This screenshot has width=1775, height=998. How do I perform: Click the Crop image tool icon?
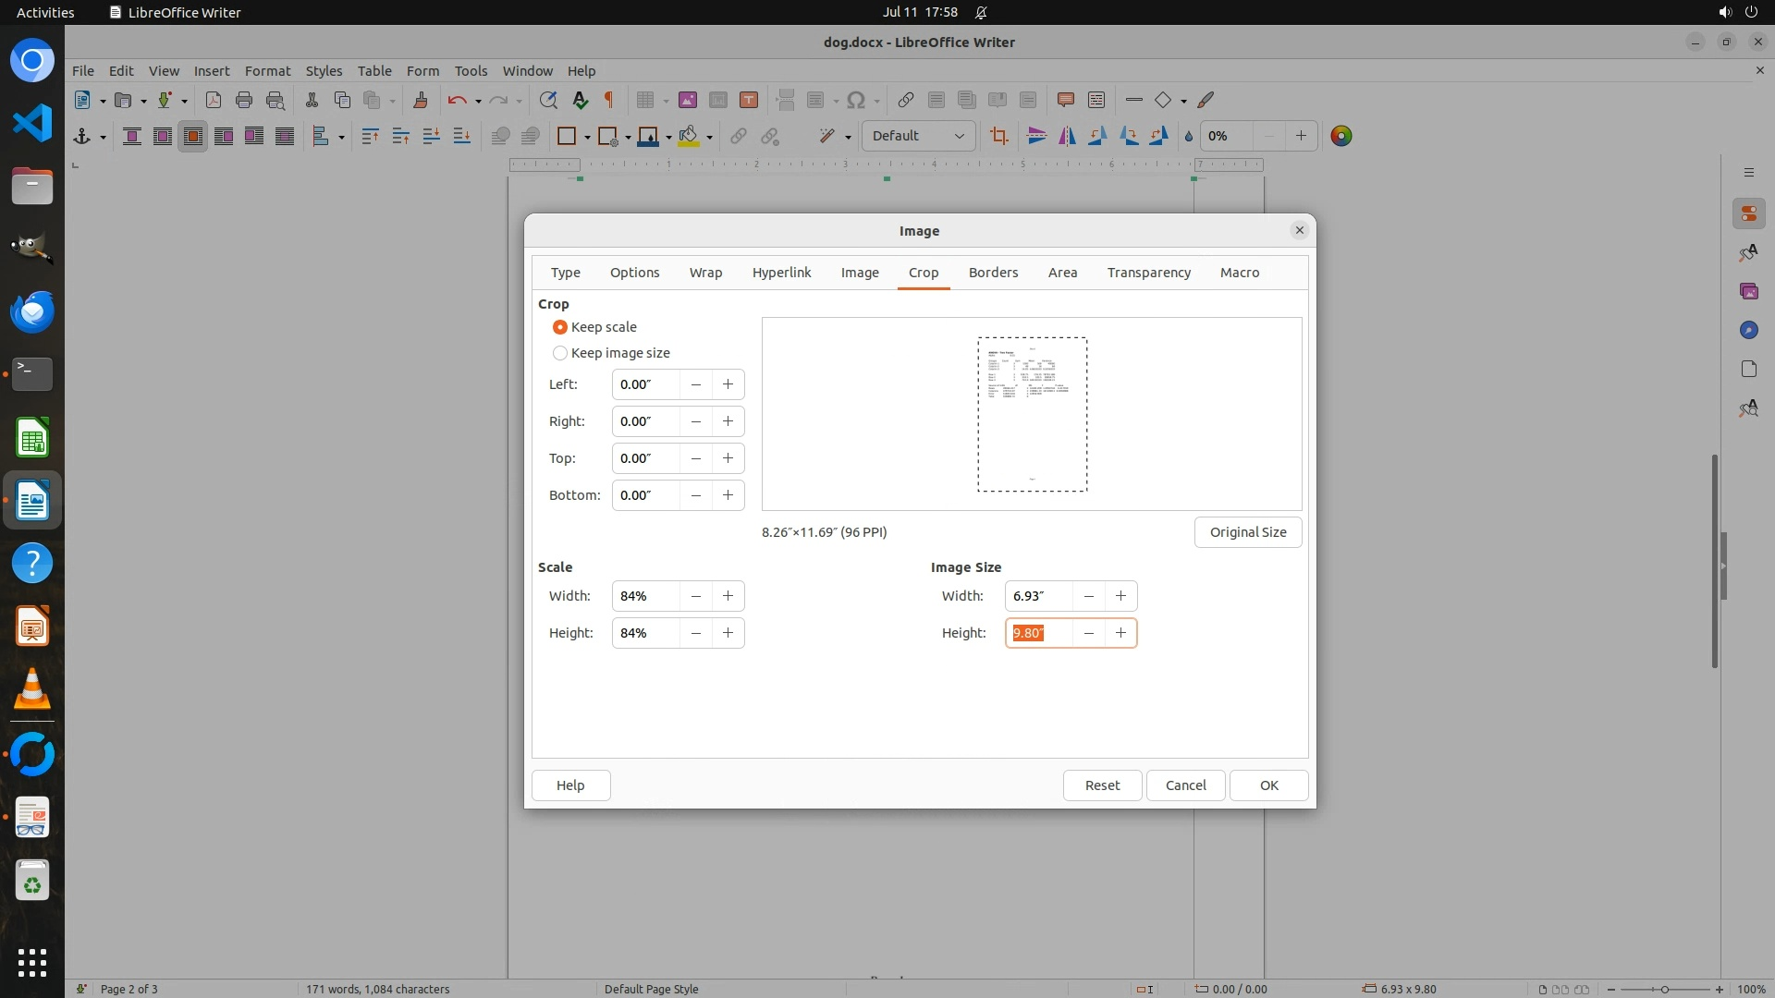(998, 137)
